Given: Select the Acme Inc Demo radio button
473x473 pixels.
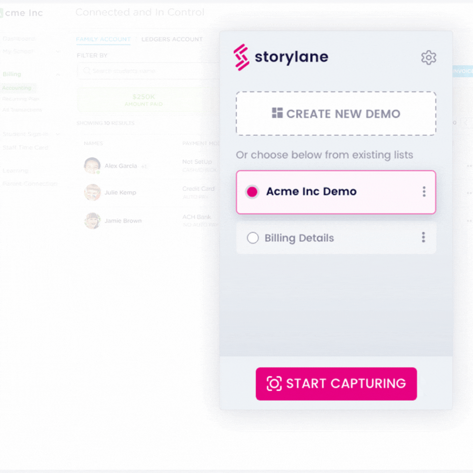Looking at the screenshot, I should pos(252,191).
